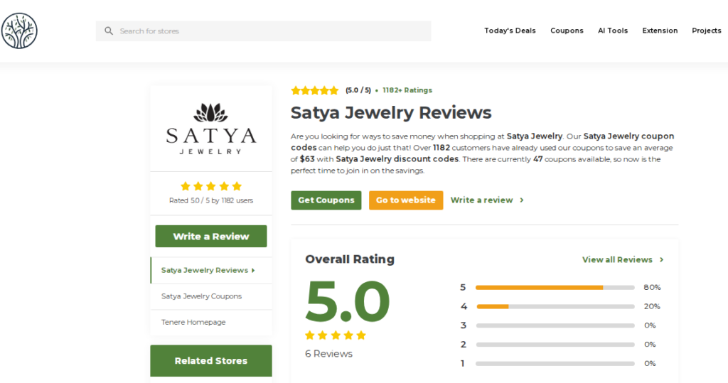Open the Coupons menu item
Image resolution: width=728 pixels, height=383 pixels.
567,31
